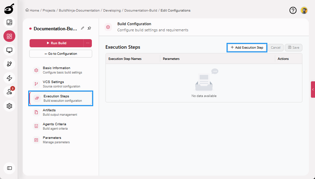Toggle the sidebar panel icon at bottom
Viewport: 315px width, 179px height.
pos(9,168)
